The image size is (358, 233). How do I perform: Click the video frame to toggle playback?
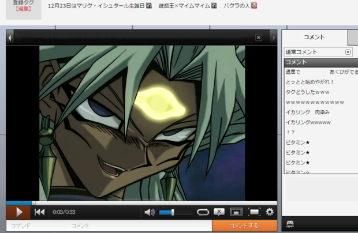(x=142, y=123)
